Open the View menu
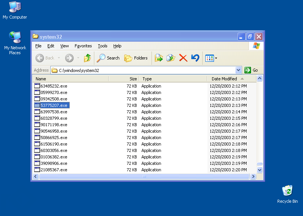 [64, 46]
